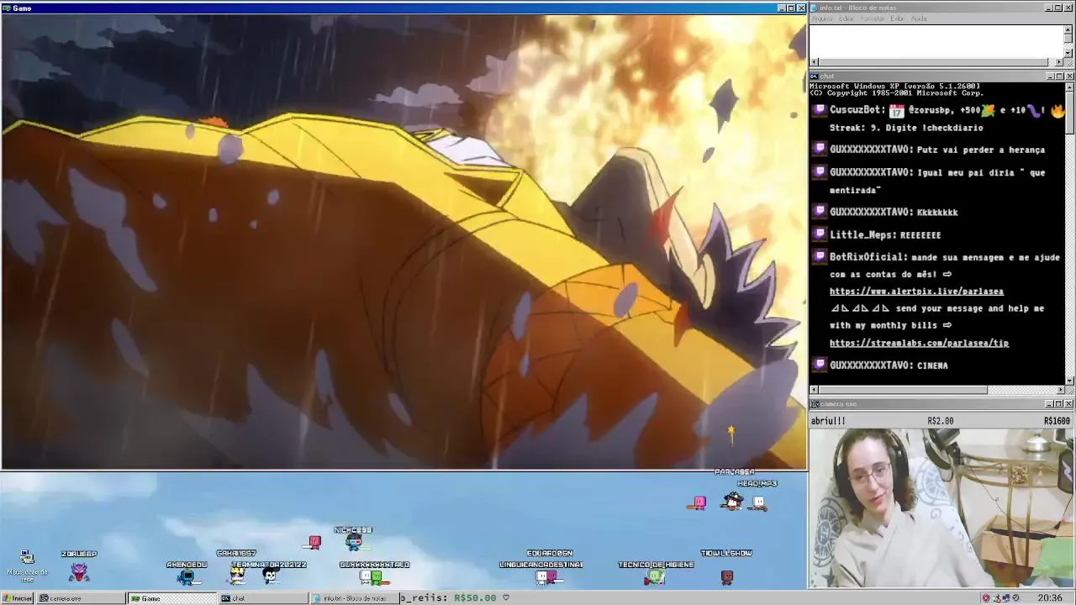Click the scroll down arrow in chat window
The height and width of the screenshot is (605, 1076).
click(x=1068, y=380)
